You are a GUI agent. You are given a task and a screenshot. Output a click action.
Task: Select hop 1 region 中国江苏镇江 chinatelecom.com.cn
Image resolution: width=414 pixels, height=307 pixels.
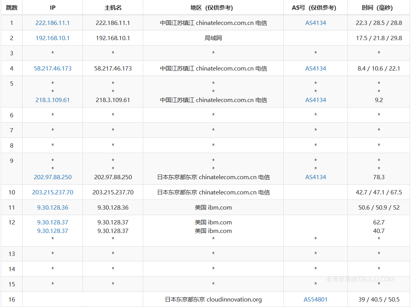[x=213, y=23]
